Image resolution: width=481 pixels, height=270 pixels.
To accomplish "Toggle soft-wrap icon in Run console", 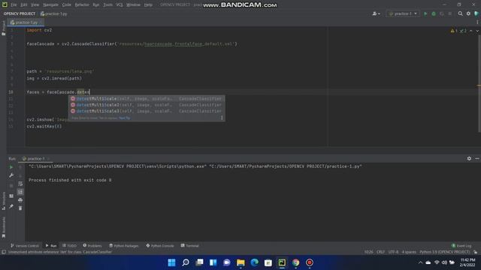I will point(20,184).
